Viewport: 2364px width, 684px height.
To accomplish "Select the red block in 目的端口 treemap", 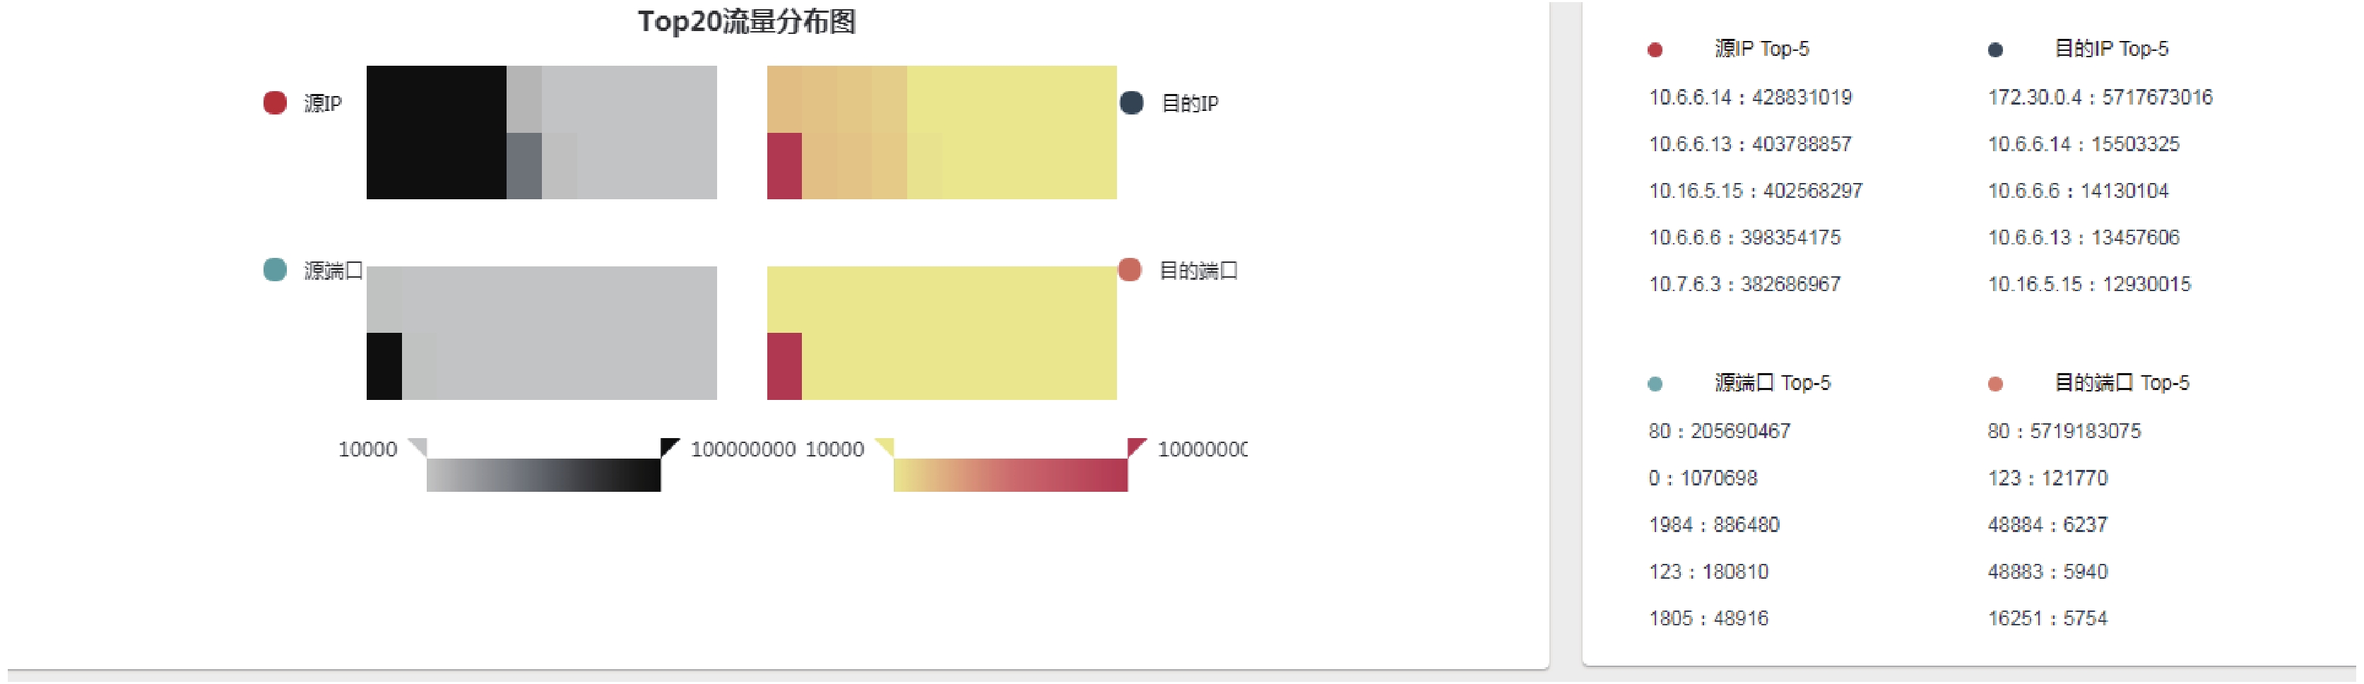I will [x=785, y=366].
